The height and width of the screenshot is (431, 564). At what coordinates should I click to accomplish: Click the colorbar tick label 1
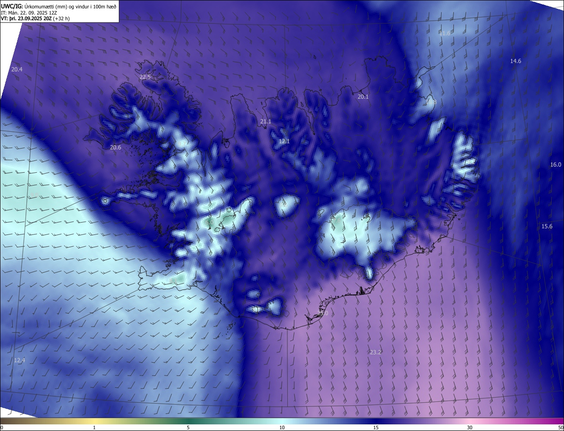(94, 427)
